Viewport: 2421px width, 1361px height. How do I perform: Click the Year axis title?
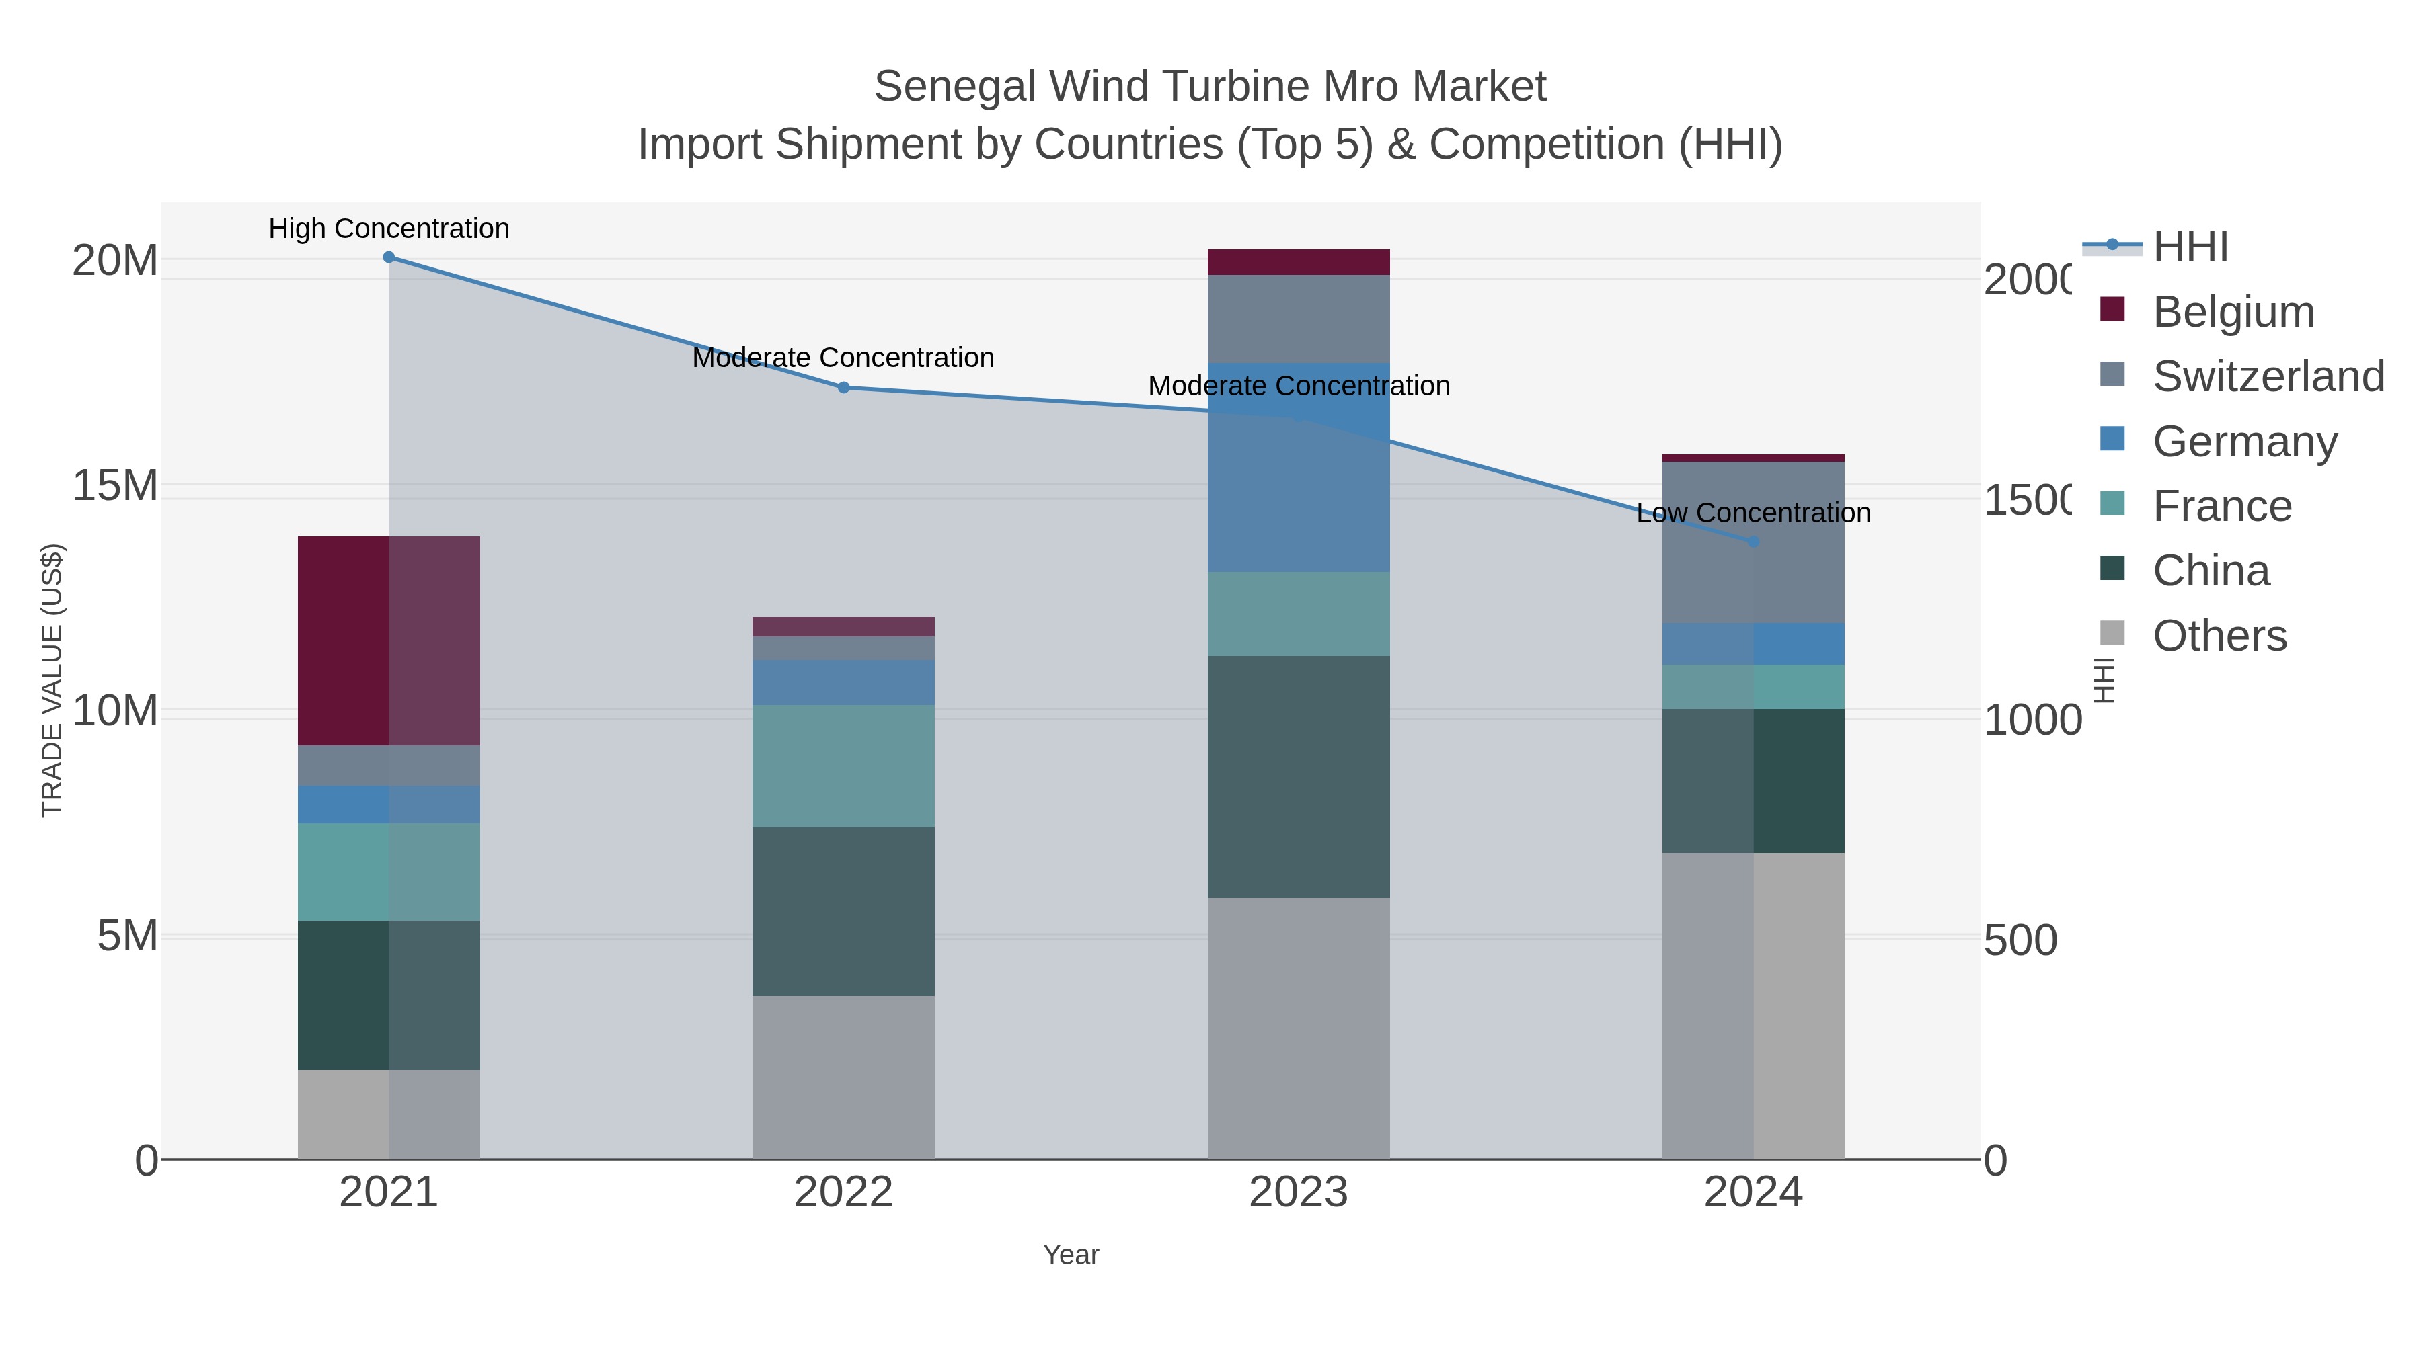point(1071,1255)
